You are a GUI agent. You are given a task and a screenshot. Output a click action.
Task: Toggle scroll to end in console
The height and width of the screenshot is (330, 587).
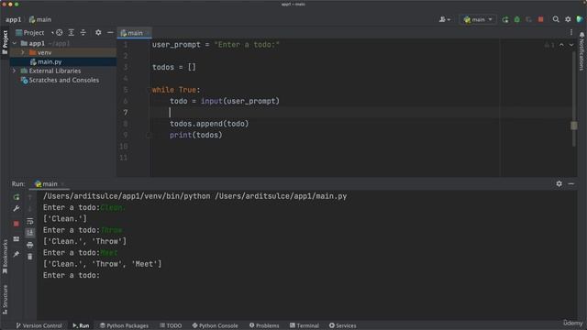[30, 233]
